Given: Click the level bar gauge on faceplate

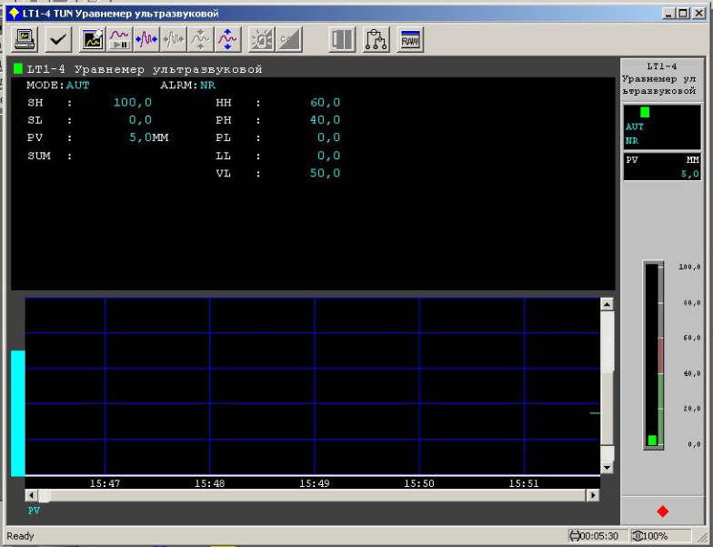Looking at the screenshot, I should tap(654, 355).
